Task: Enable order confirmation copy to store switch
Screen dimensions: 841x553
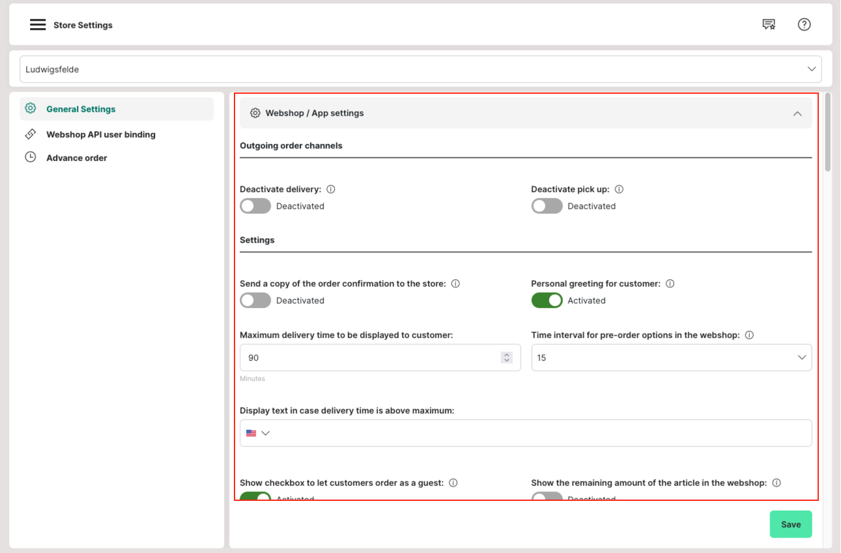Action: 255,301
